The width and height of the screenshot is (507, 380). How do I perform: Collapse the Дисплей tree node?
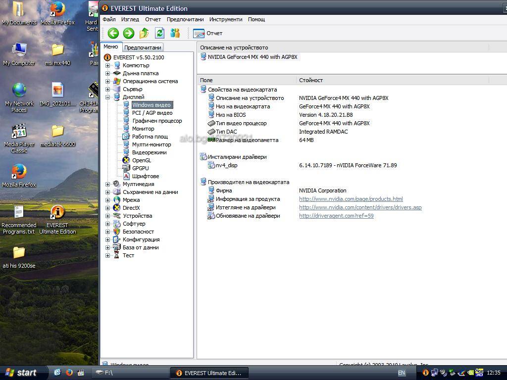108,97
